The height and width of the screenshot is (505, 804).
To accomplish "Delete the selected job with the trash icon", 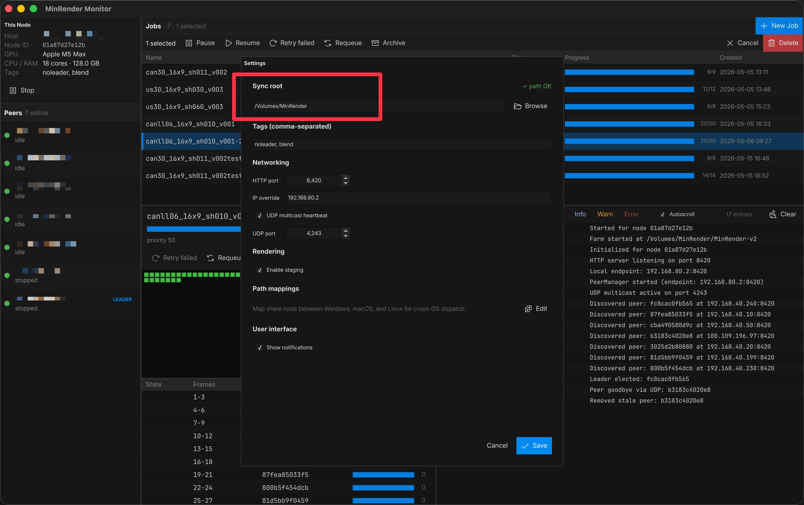I will (x=783, y=43).
